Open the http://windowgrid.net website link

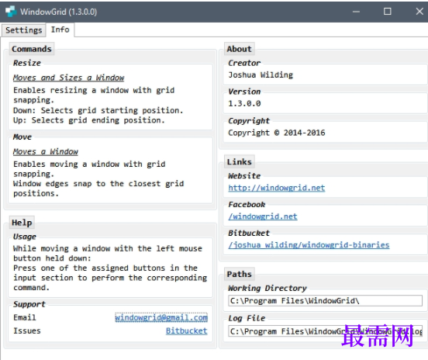click(277, 188)
